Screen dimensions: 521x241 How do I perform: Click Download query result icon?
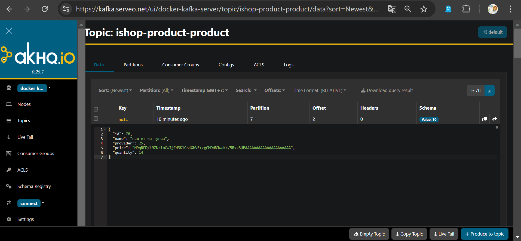click(x=363, y=90)
